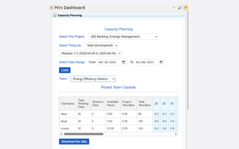Click the dashboard vertical scrollbar thumb

[188, 60]
